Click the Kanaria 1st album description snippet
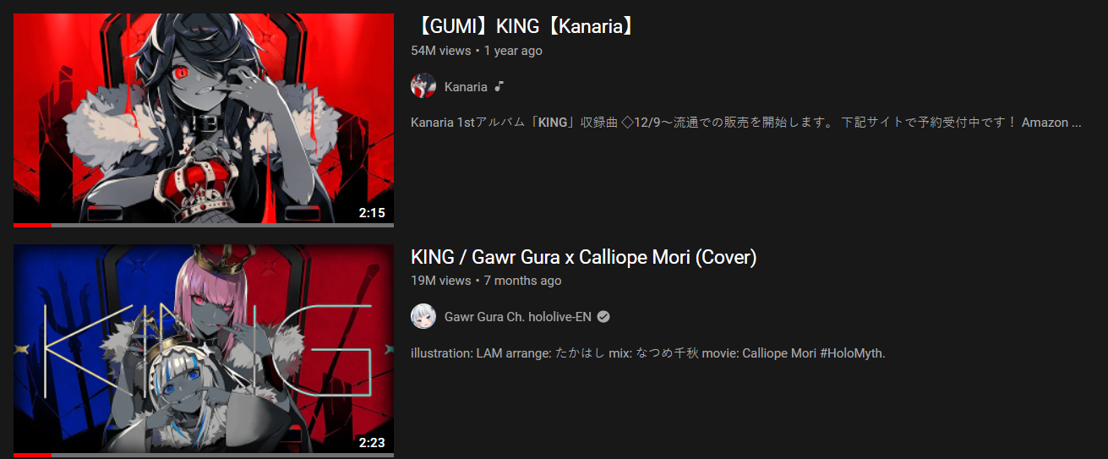Viewport: 1108px width, 459px height. click(746, 123)
